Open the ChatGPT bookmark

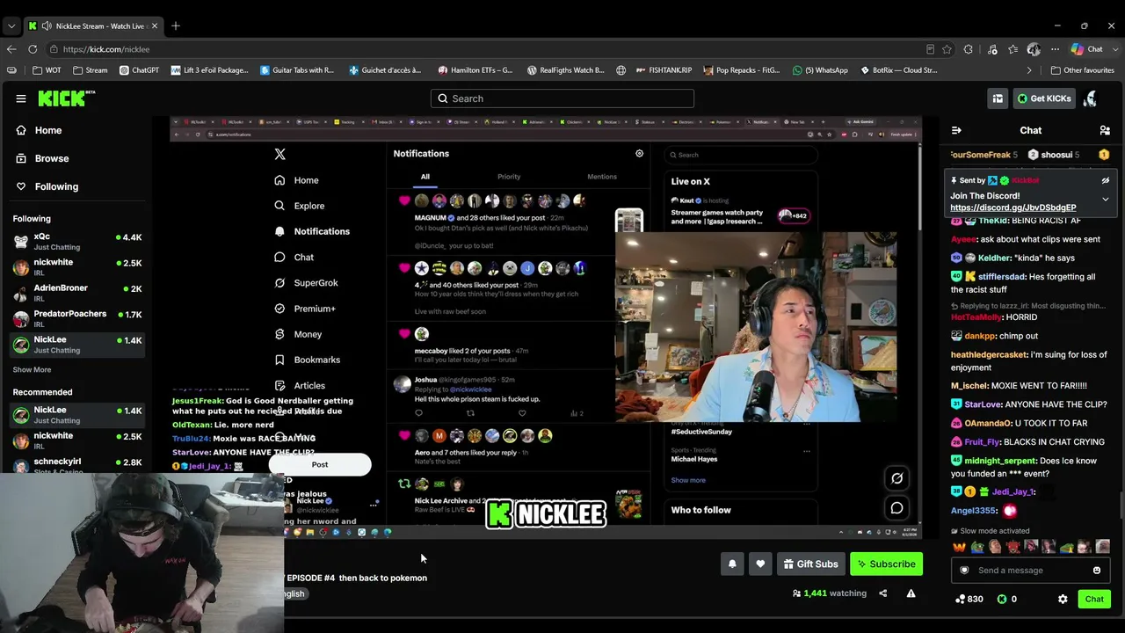(x=139, y=70)
